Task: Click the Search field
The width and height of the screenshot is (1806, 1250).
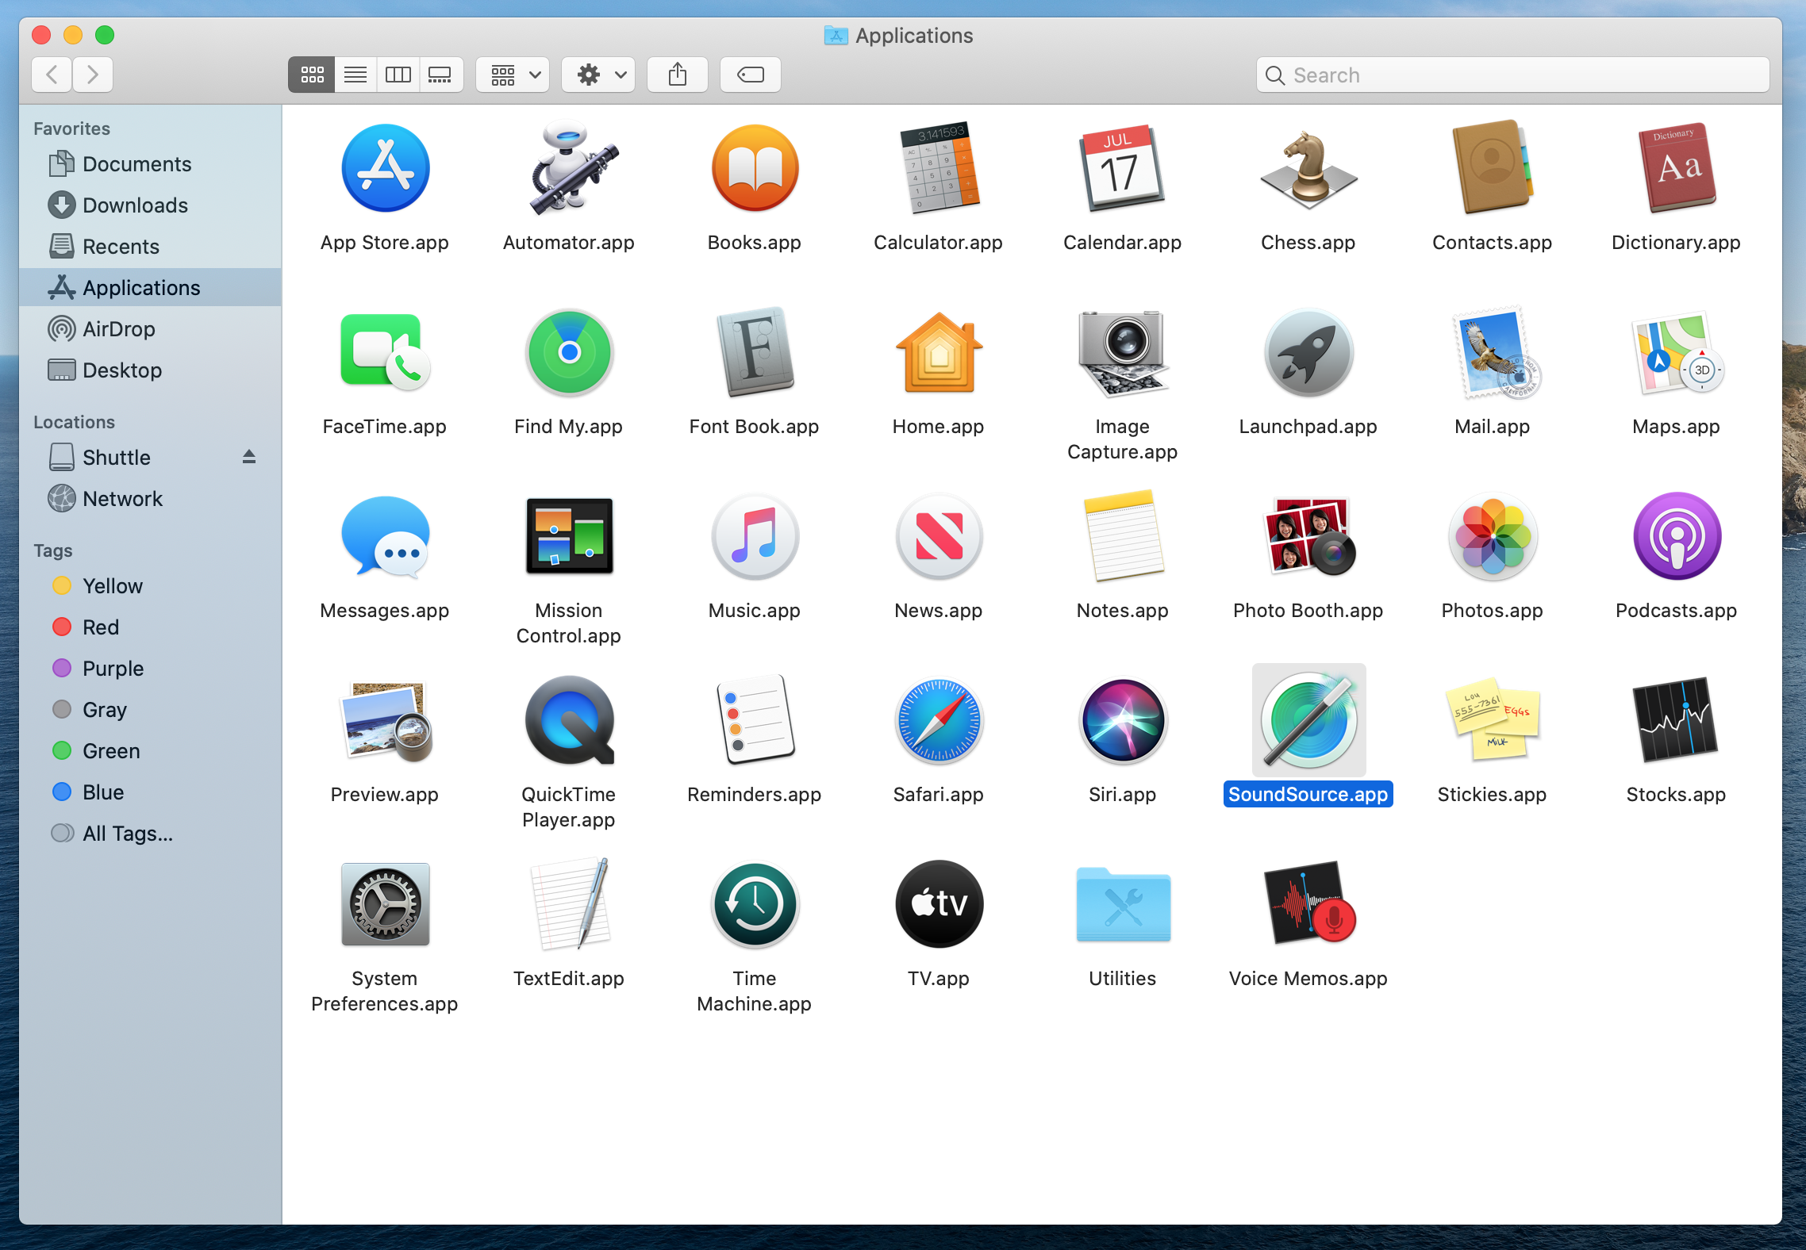Action: click(x=1512, y=75)
